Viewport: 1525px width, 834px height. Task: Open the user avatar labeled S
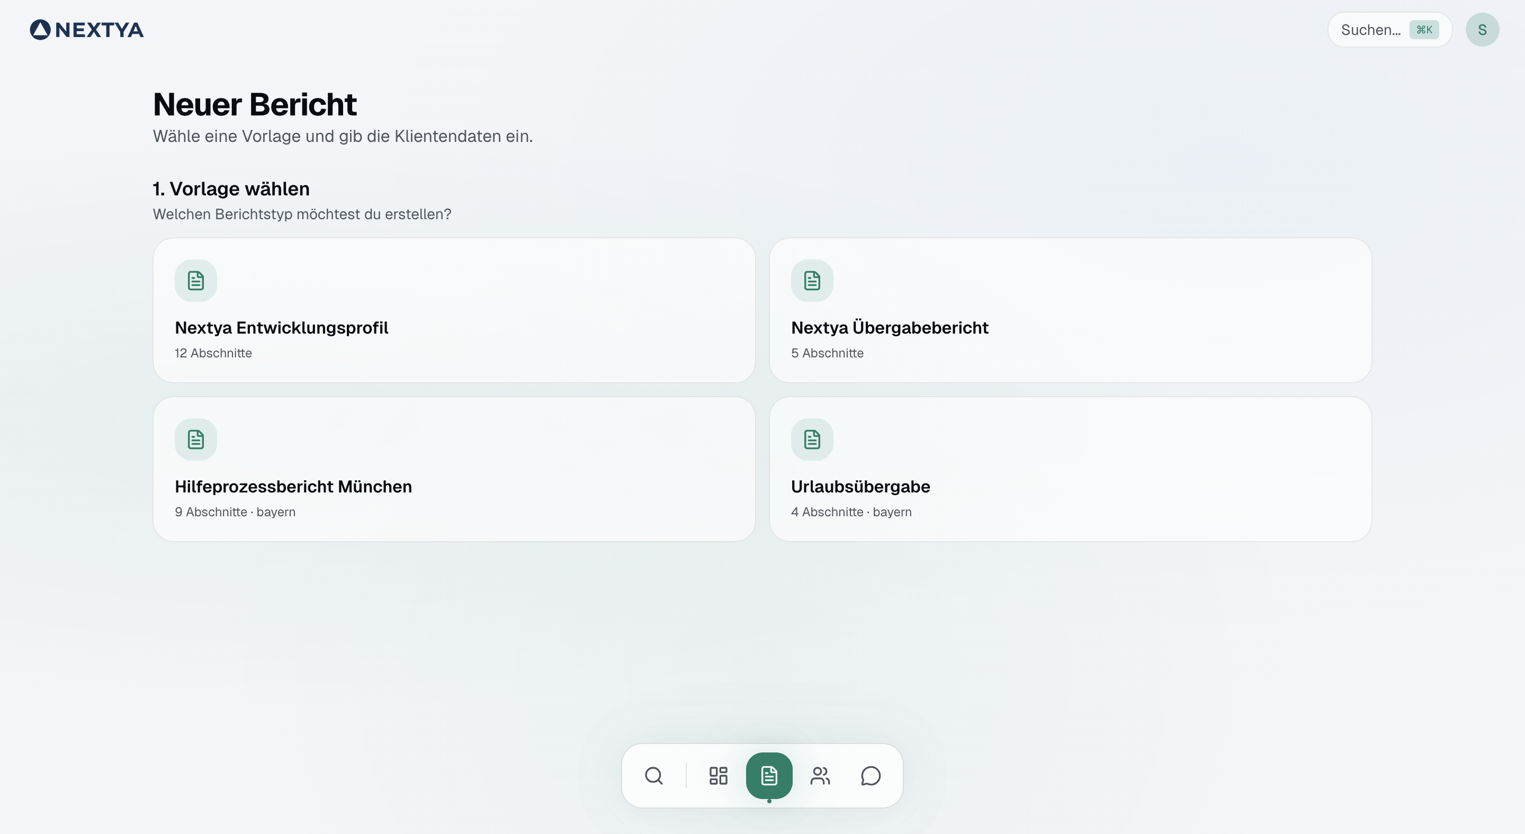click(1482, 30)
